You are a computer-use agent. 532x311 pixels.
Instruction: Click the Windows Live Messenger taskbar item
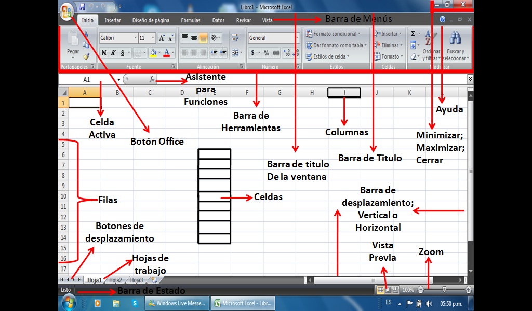(177, 303)
